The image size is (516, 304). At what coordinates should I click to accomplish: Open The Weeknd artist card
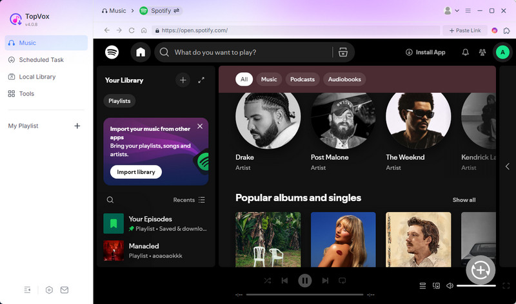pos(418,133)
